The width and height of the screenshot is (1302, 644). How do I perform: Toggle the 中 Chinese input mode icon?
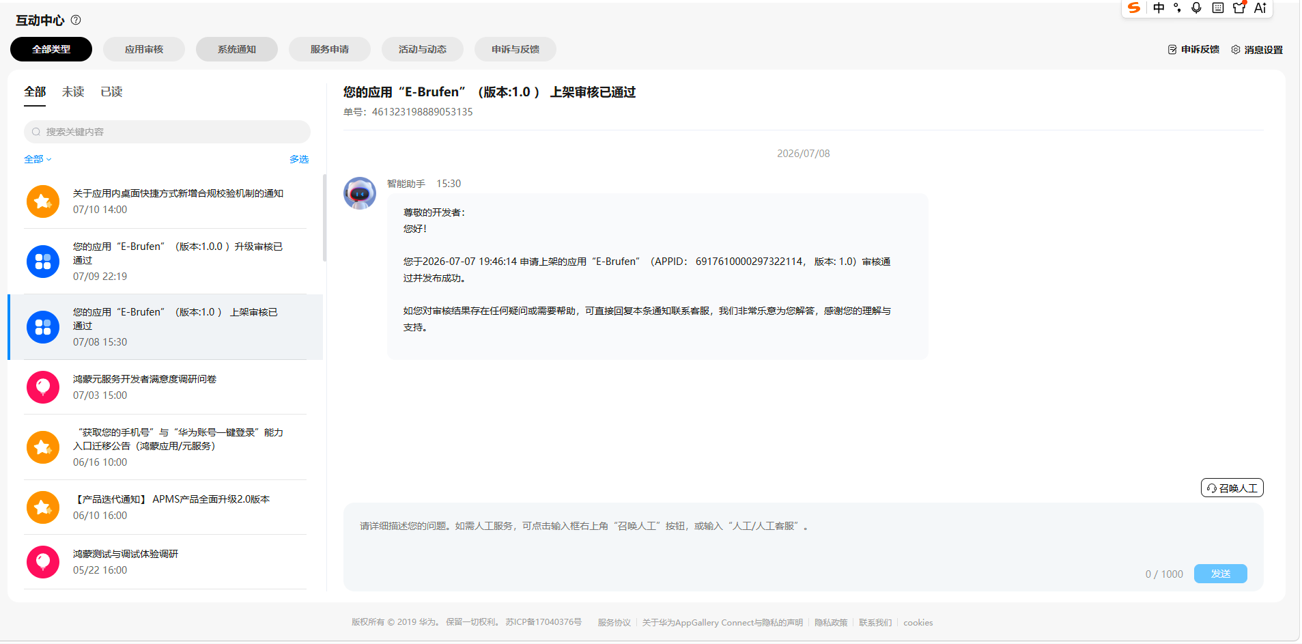point(1159,8)
